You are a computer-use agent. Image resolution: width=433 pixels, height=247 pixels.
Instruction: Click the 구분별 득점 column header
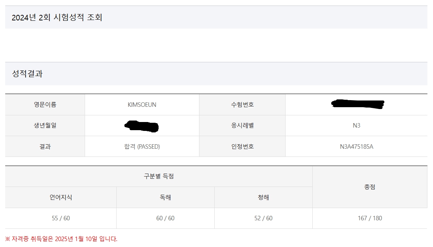click(x=159, y=176)
